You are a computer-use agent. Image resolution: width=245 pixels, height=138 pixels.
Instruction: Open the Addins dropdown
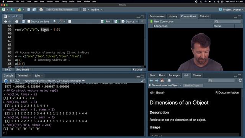click(x=96, y=10)
